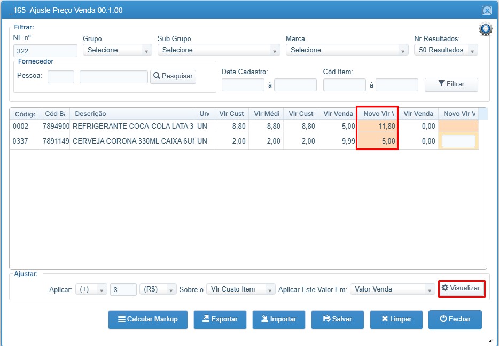Viewport: 499px width, 346px height.
Task: Click the 11,80 new sale value cell
Action: click(x=377, y=126)
